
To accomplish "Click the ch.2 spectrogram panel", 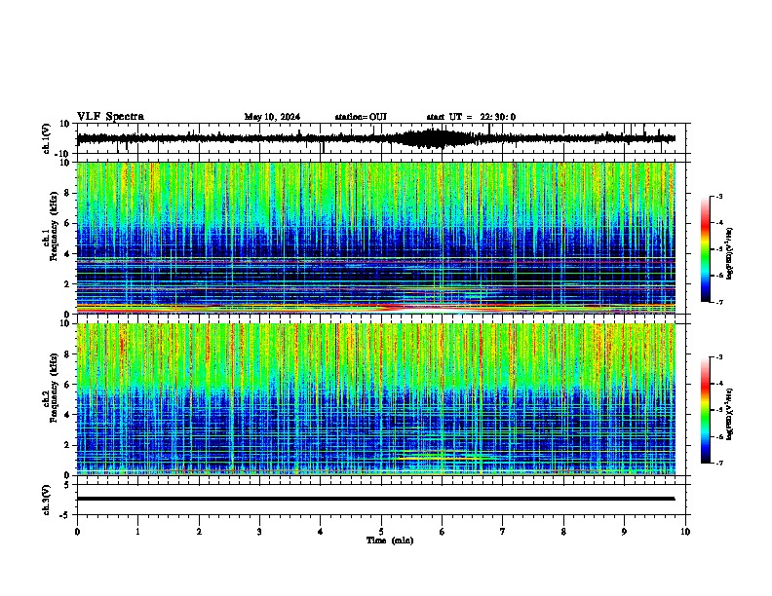I will coord(375,399).
